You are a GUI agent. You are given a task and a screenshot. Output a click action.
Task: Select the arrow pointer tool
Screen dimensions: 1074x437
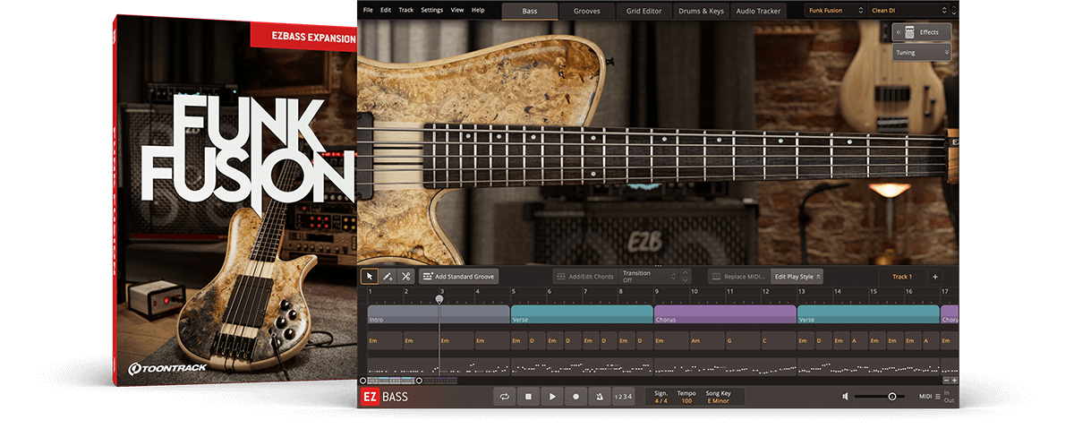(x=369, y=277)
